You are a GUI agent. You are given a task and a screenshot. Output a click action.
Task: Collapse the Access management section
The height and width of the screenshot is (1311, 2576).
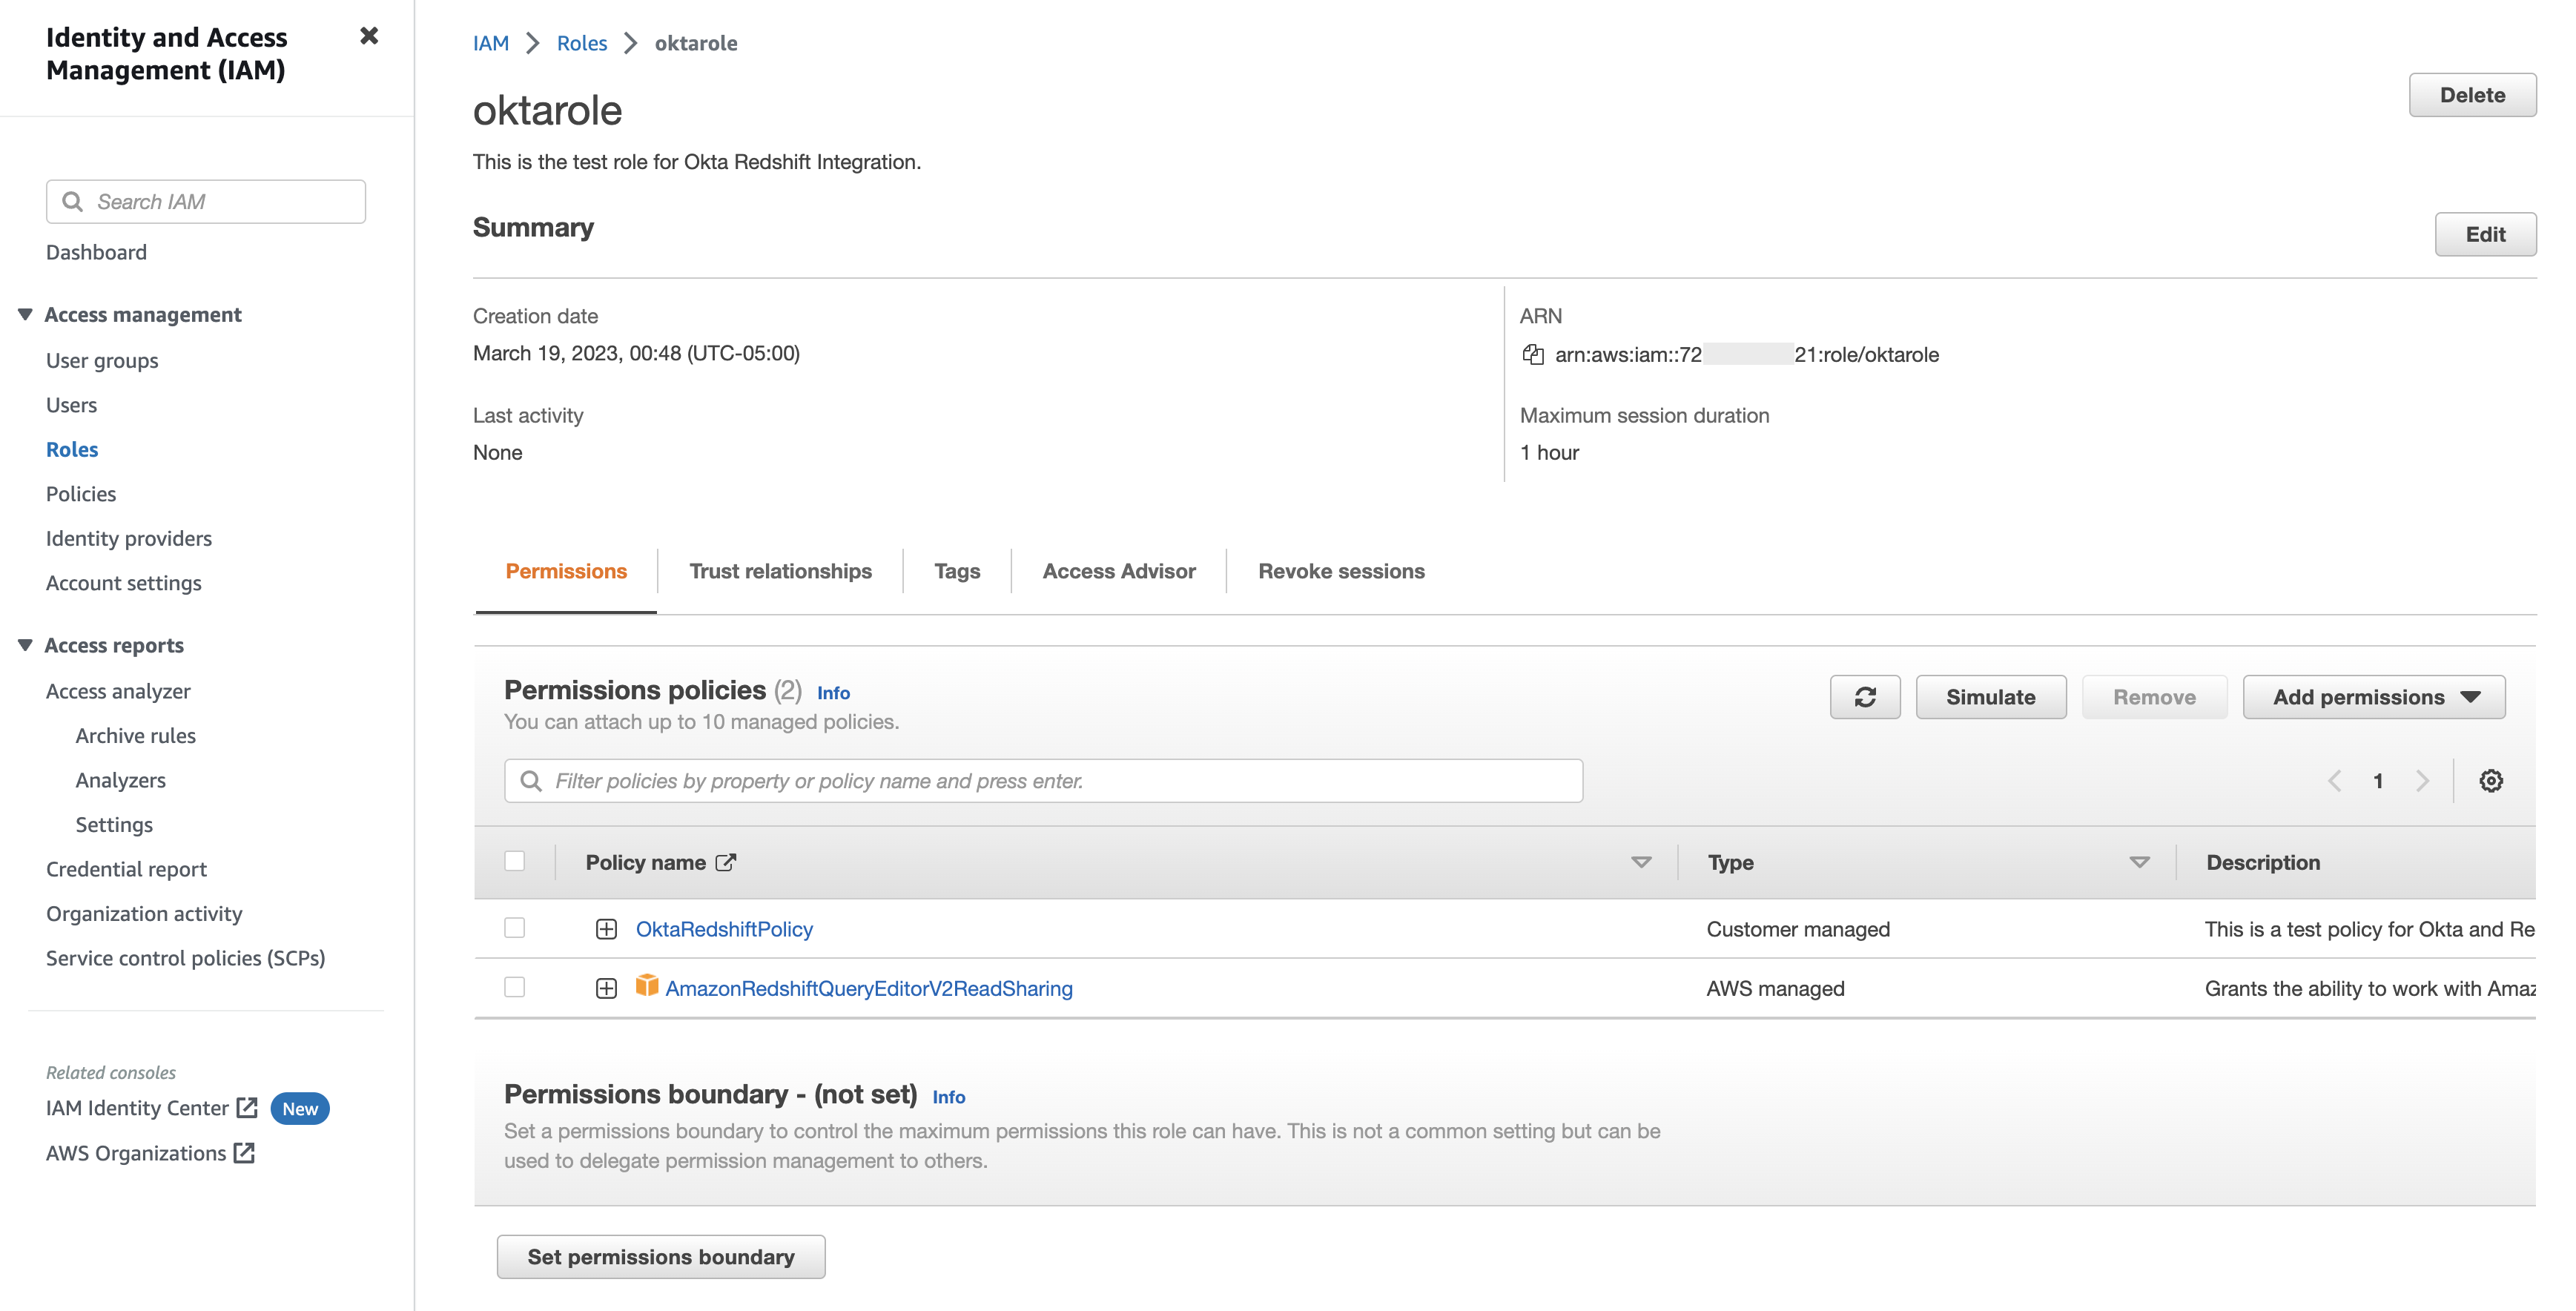26,315
